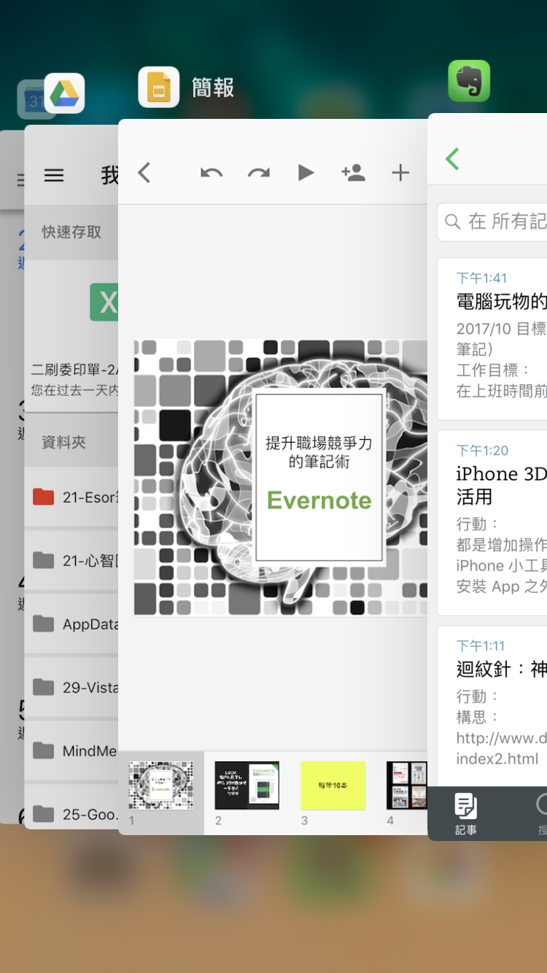This screenshot has height=973, width=547.
Task: Open the add collaborator person icon
Action: tap(353, 173)
